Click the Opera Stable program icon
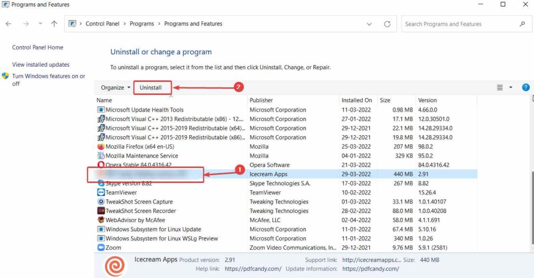The height and width of the screenshot is (278, 534). pos(101,164)
